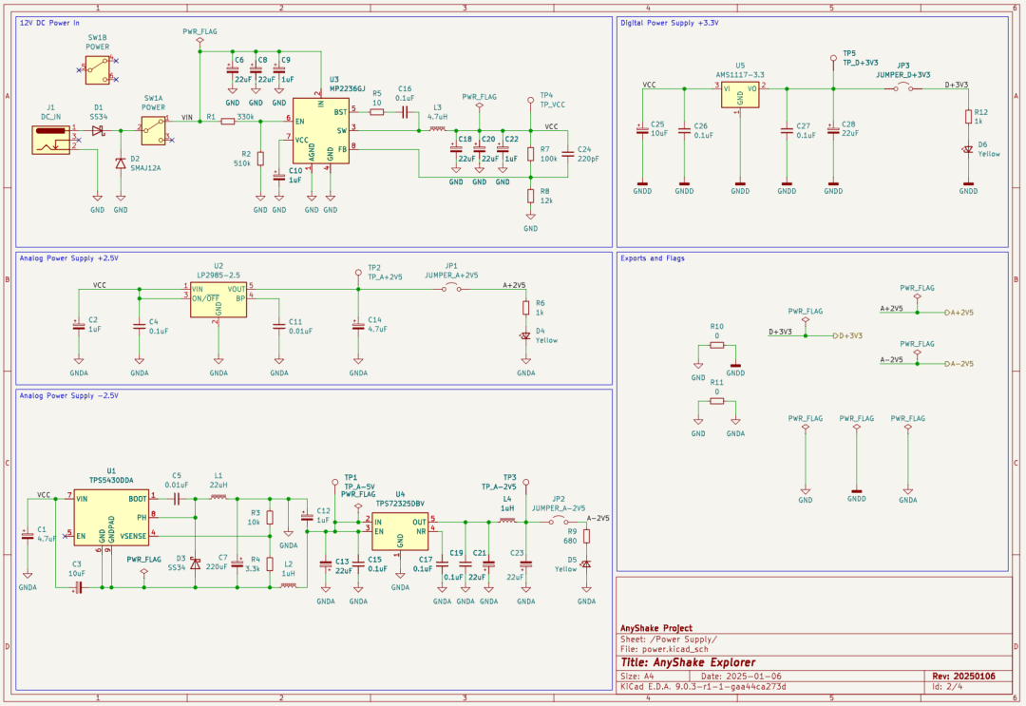Select the yellow LED symbol D4
The width and height of the screenshot is (1026, 706).
coord(525,335)
